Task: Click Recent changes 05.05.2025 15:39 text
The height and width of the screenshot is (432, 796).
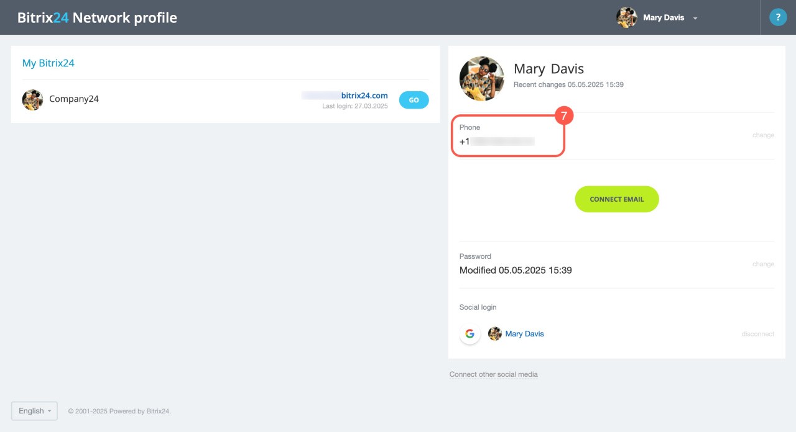Action: click(568, 84)
